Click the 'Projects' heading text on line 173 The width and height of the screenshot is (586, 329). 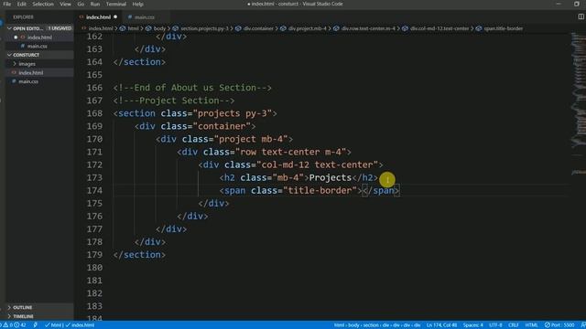331,178
